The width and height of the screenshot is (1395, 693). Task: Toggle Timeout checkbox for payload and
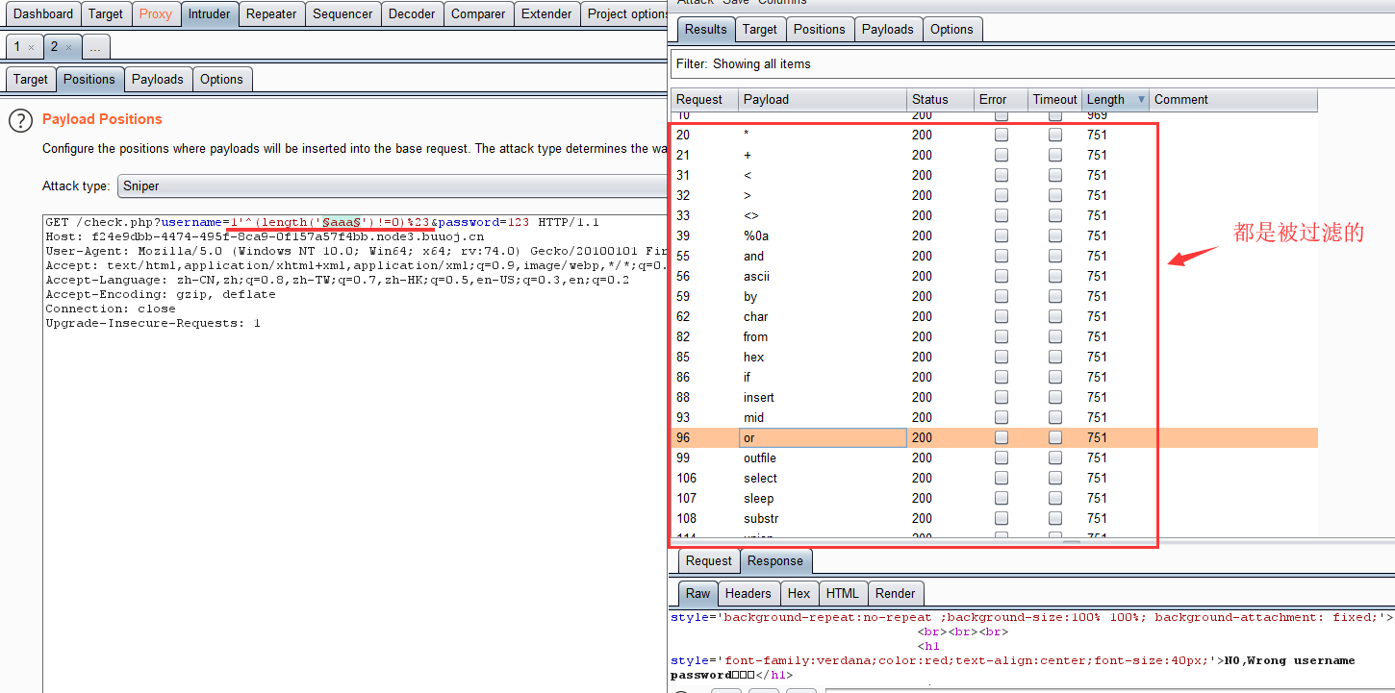(1055, 256)
